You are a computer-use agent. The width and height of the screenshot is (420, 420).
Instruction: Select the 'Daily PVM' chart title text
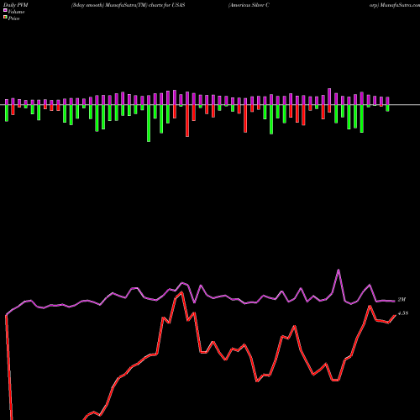16,5
